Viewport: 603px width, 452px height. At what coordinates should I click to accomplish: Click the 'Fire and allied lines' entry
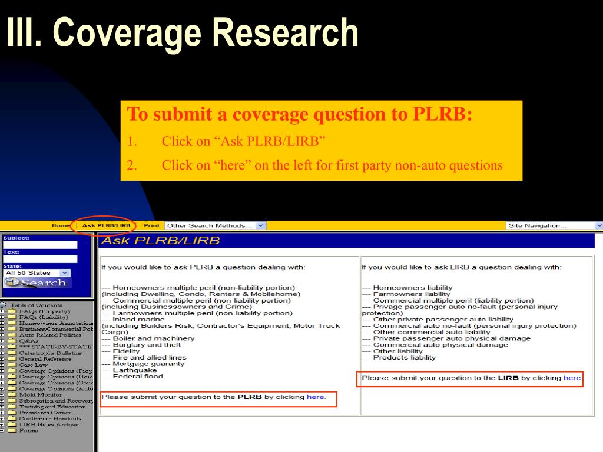pyautogui.click(x=150, y=357)
